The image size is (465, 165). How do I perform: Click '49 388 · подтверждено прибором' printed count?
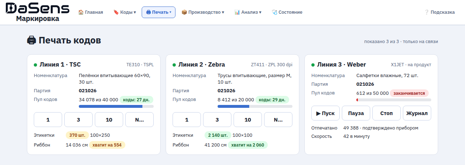coord(381,128)
